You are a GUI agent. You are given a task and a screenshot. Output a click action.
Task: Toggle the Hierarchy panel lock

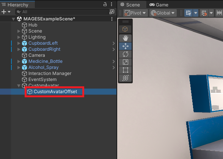click(105, 4)
